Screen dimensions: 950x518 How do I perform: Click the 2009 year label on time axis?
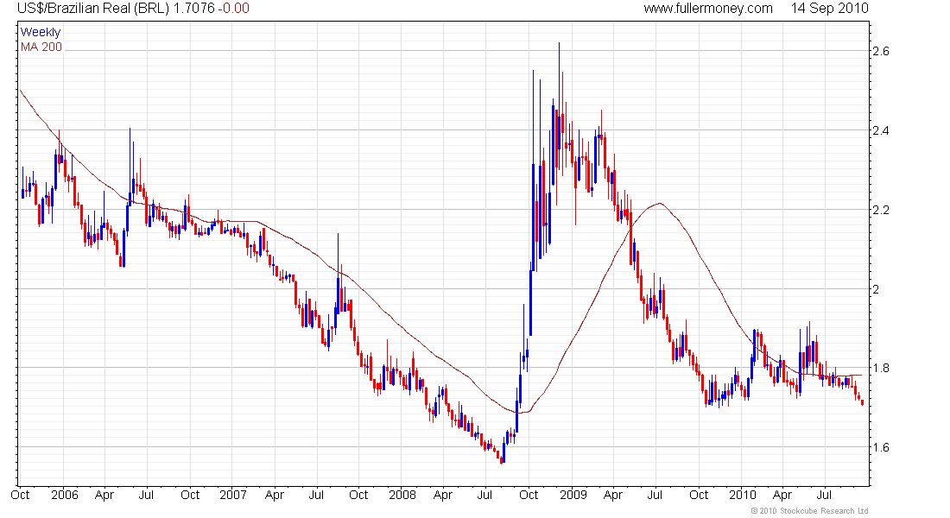573,495
